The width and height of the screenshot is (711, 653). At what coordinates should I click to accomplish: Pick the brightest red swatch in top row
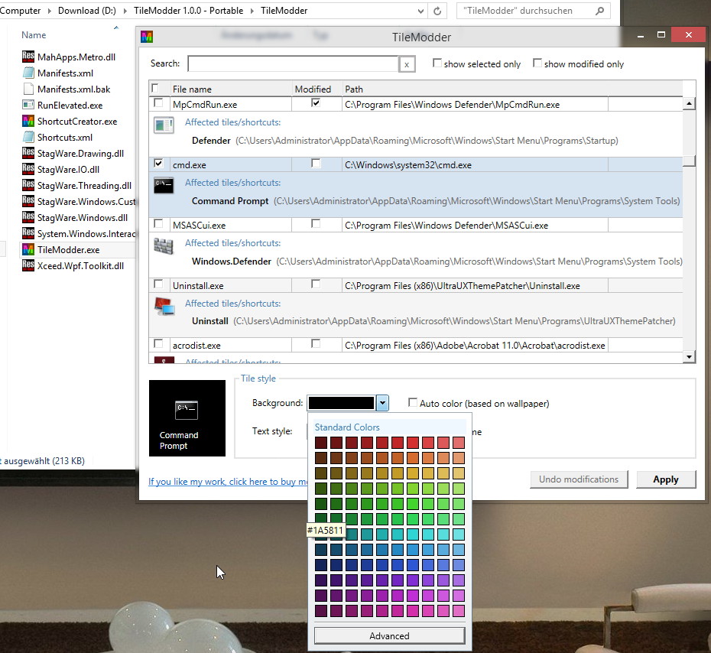(x=459, y=443)
